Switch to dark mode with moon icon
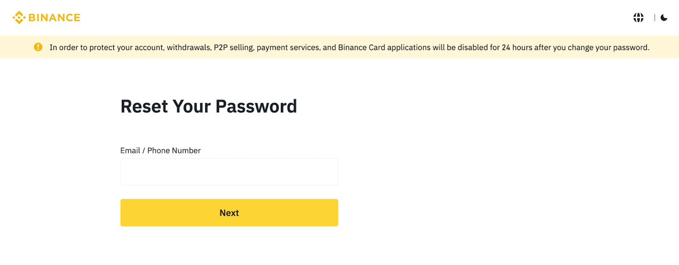Image resolution: width=679 pixels, height=265 pixels. point(664,17)
